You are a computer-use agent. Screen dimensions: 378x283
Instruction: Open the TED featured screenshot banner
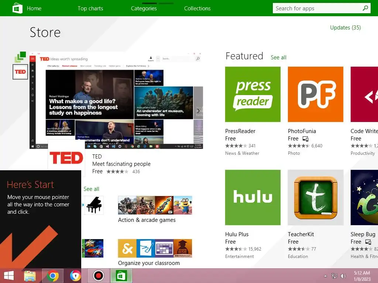tap(116, 100)
